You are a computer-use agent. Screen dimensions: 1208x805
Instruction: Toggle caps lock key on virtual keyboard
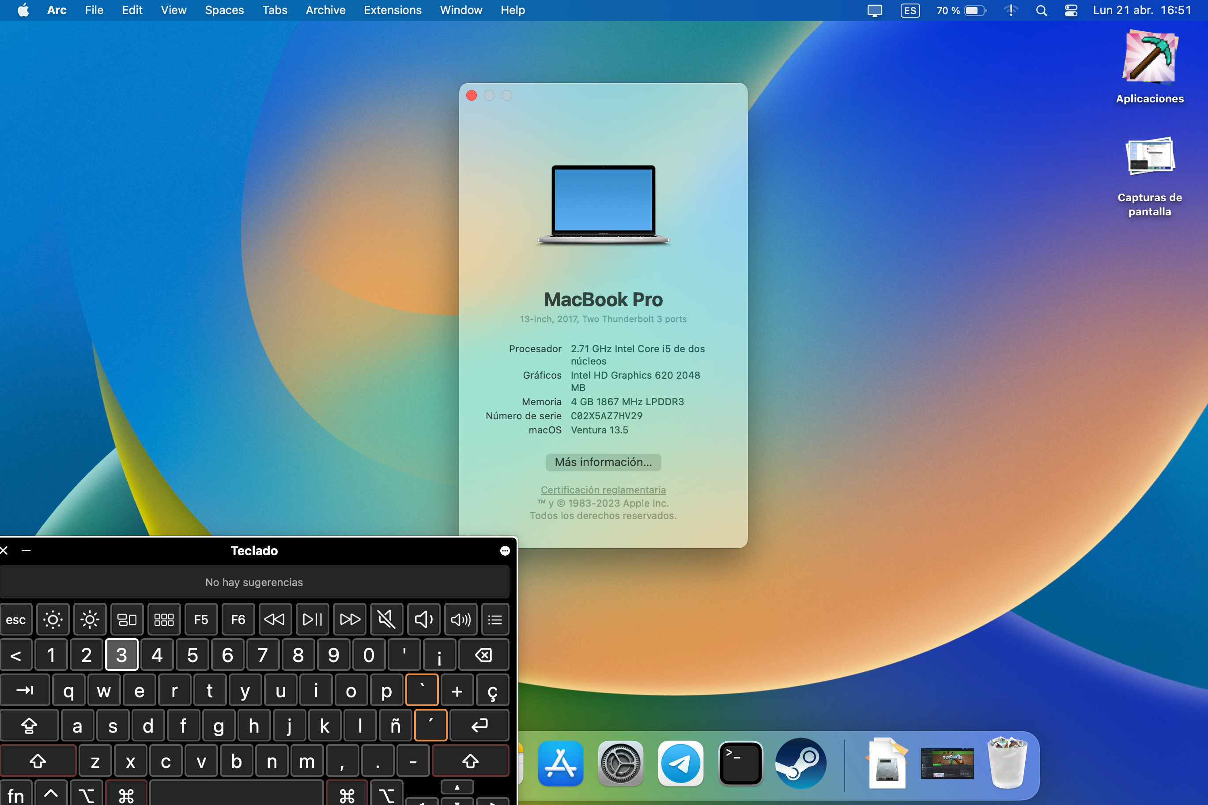pyautogui.click(x=29, y=726)
